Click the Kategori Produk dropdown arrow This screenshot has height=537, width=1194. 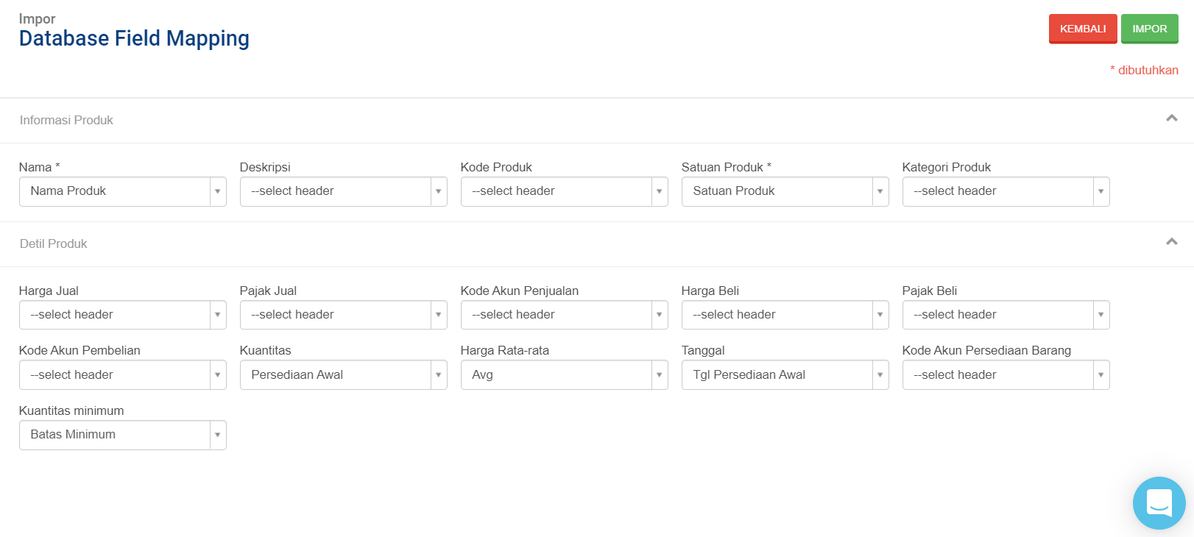(1101, 191)
